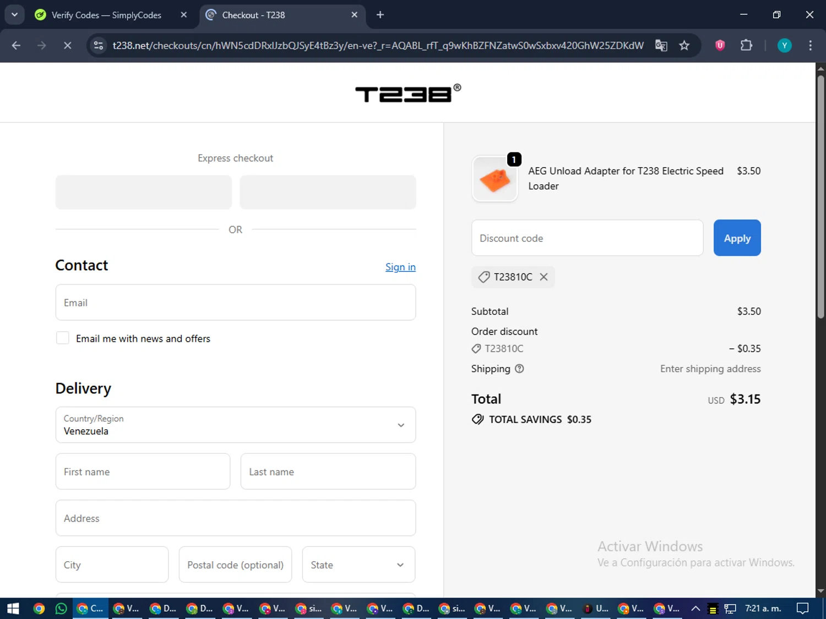Click the Last name field
Screen dimensions: 826x619
[328, 472]
